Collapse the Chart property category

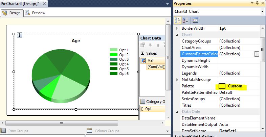point(177,35)
